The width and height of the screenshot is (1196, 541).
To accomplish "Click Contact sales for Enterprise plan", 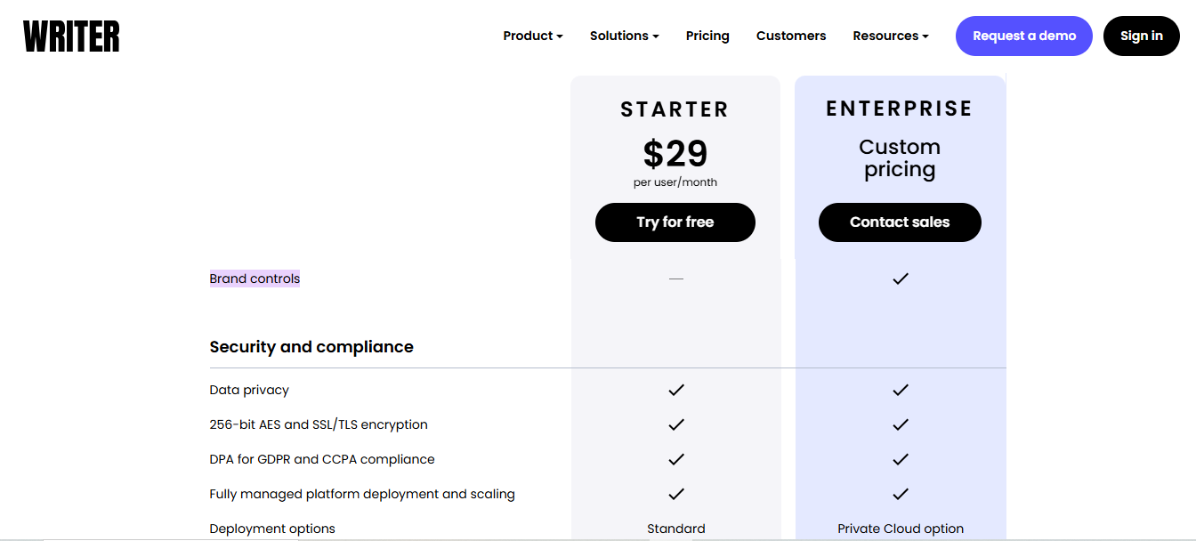I will coord(900,222).
